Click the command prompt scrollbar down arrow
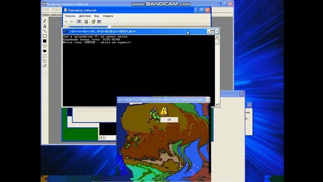This screenshot has width=323, height=182. (217, 105)
